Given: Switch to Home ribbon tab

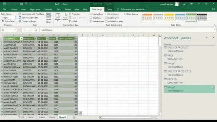Looking at the screenshot, I should [x=14, y=9].
